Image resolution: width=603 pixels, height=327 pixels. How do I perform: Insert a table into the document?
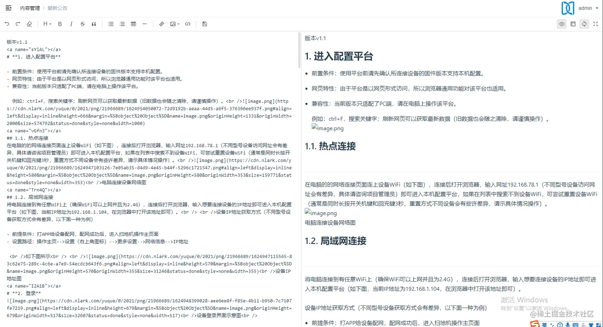(x=133, y=24)
